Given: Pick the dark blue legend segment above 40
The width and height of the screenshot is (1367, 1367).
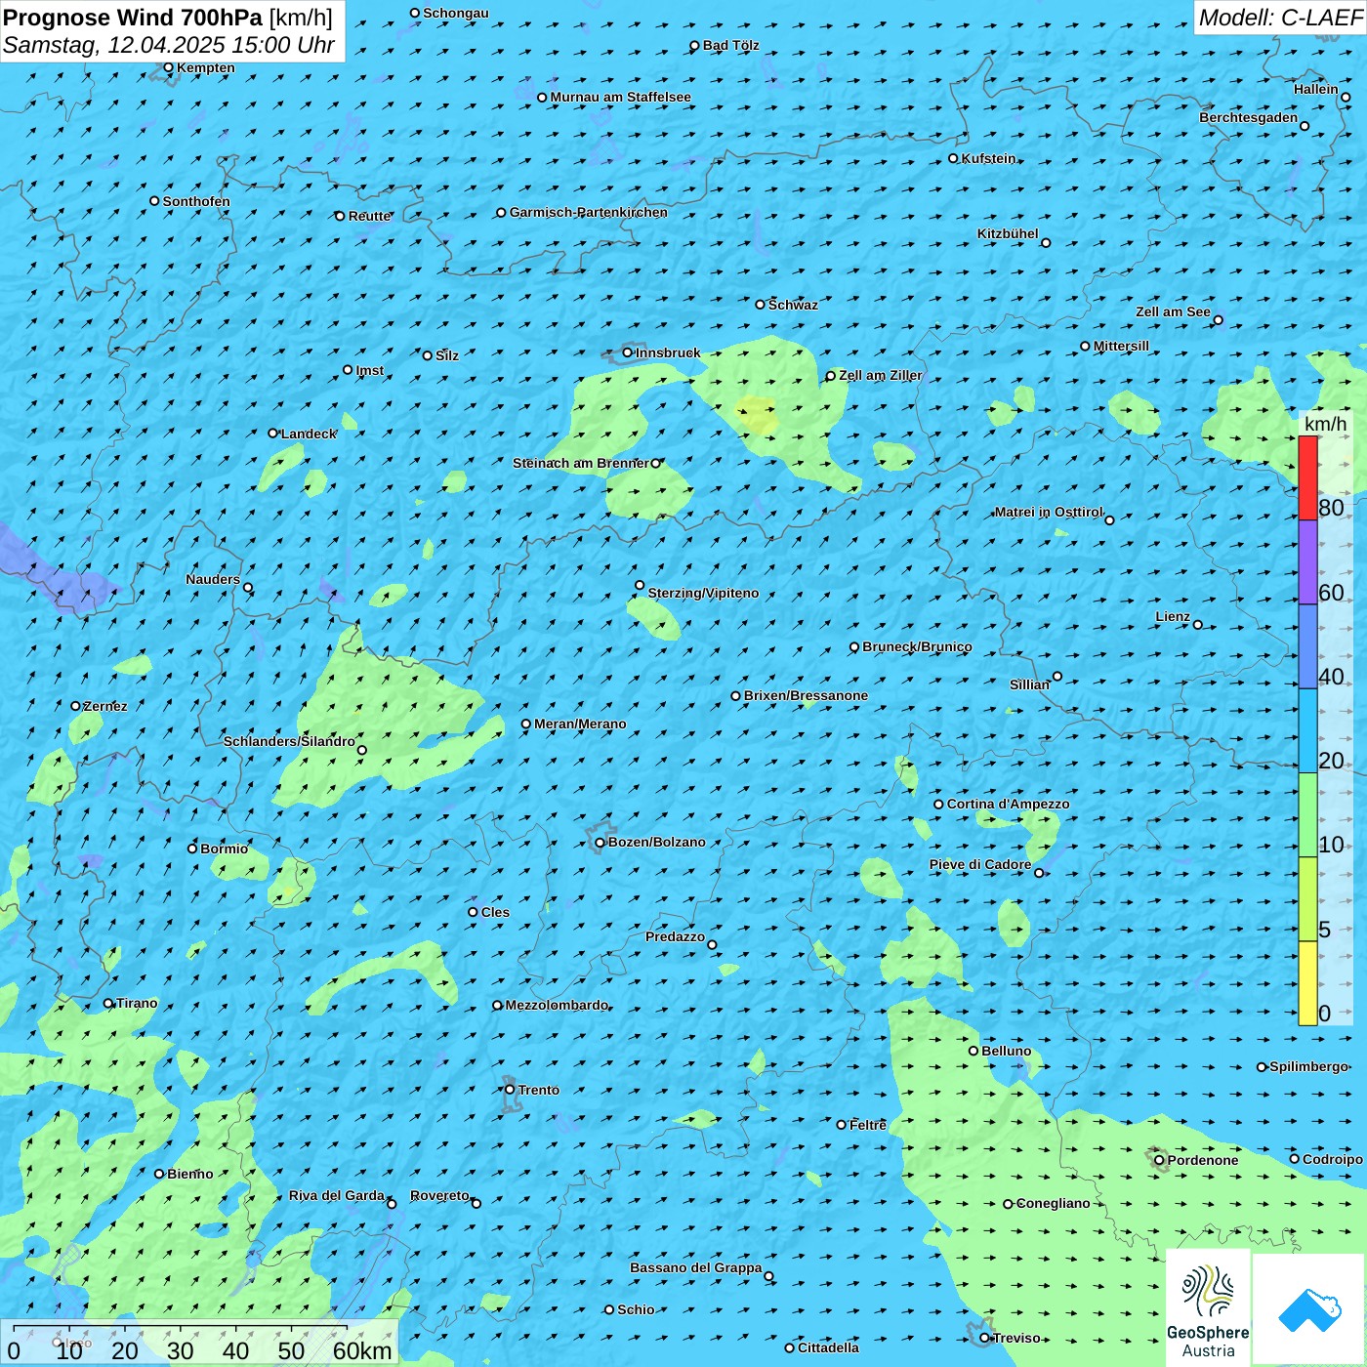Looking at the screenshot, I should click(1307, 647).
